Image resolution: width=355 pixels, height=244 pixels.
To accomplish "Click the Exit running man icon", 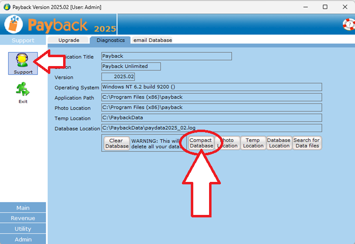I will 23,90.
